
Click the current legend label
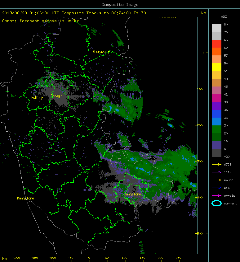tap(230, 204)
